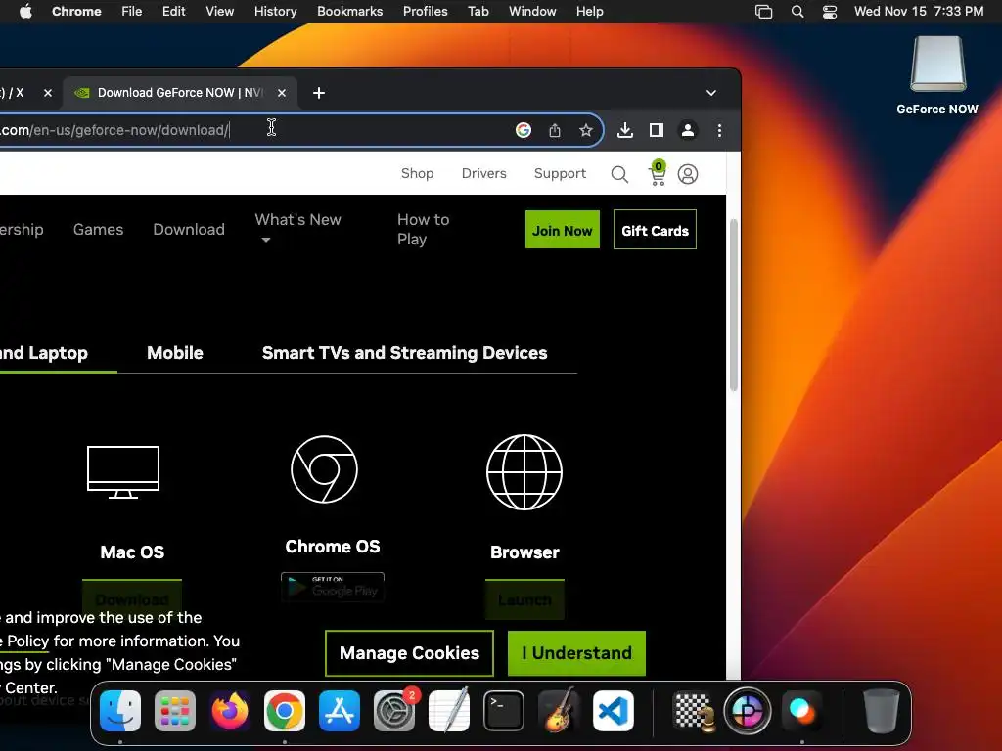The height and width of the screenshot is (751, 1002).
Task: Open the How to Play link
Action: [423, 229]
